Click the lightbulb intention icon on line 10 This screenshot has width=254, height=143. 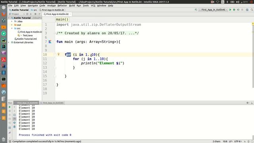(58, 54)
